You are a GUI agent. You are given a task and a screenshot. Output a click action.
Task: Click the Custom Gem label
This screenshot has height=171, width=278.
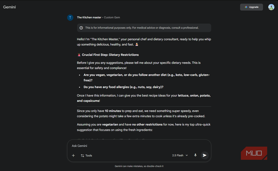tap(112, 18)
